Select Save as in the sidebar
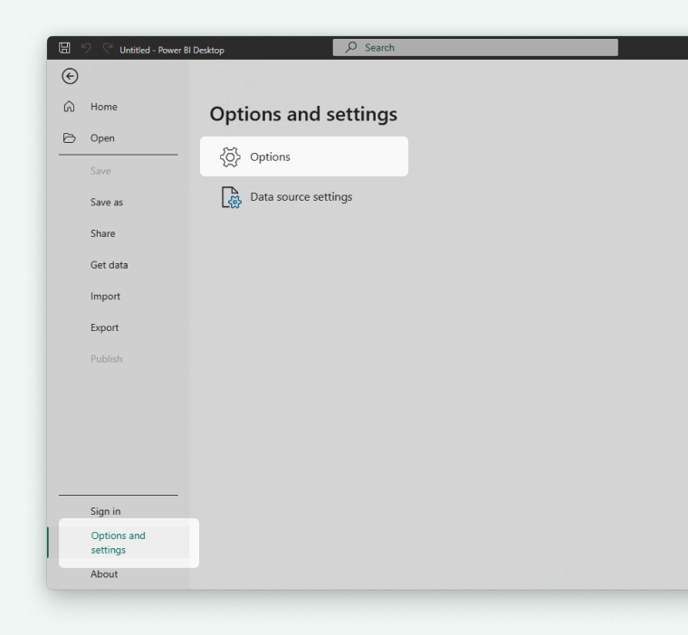This screenshot has height=635, width=688. click(107, 203)
